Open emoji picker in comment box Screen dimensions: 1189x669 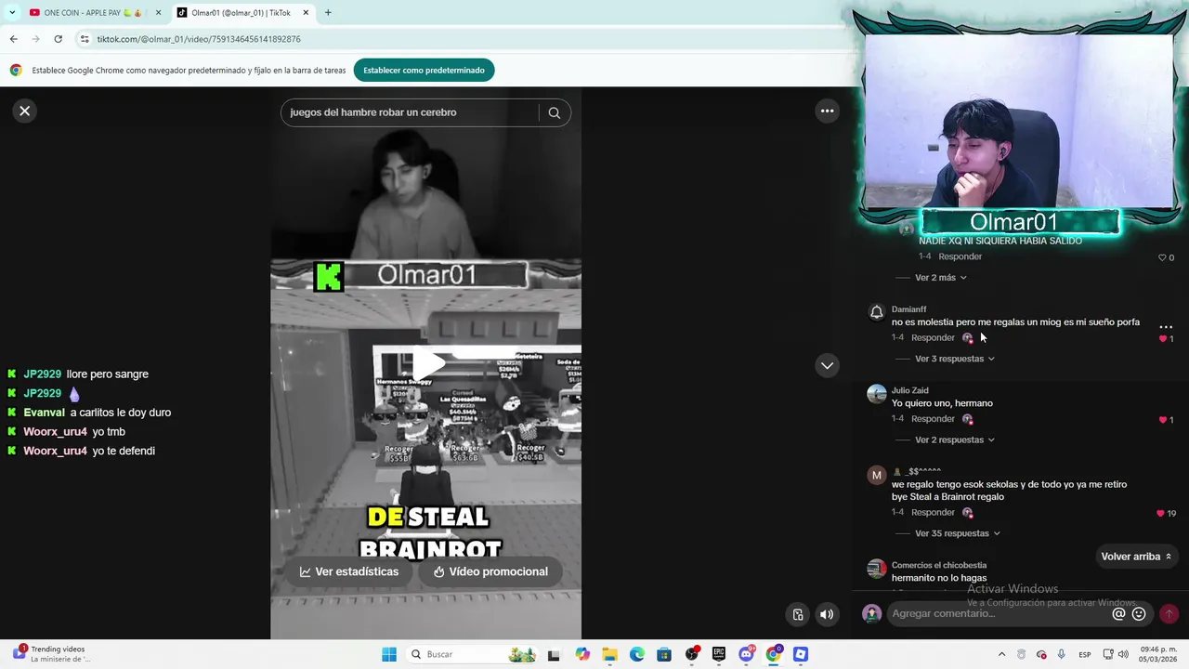[1139, 614]
